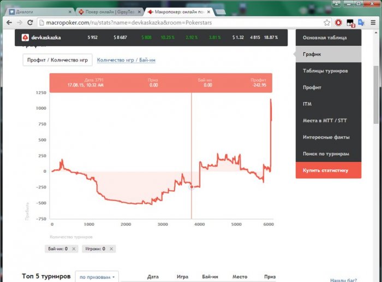Open Основная таблица in the side menu
Screen dimensions: 382x282
(x=329, y=38)
